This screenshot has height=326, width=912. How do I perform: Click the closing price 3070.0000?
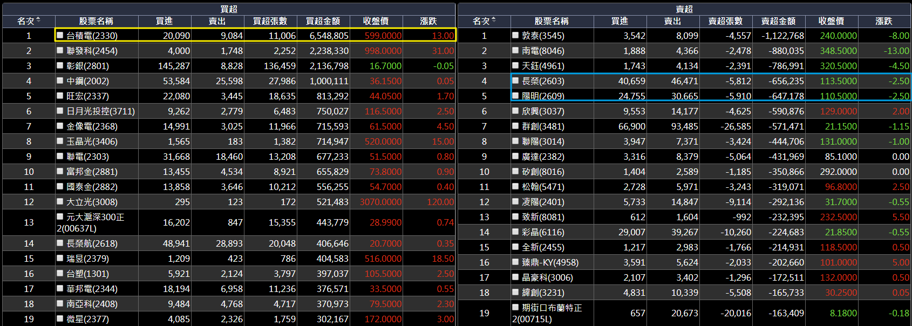(380, 202)
